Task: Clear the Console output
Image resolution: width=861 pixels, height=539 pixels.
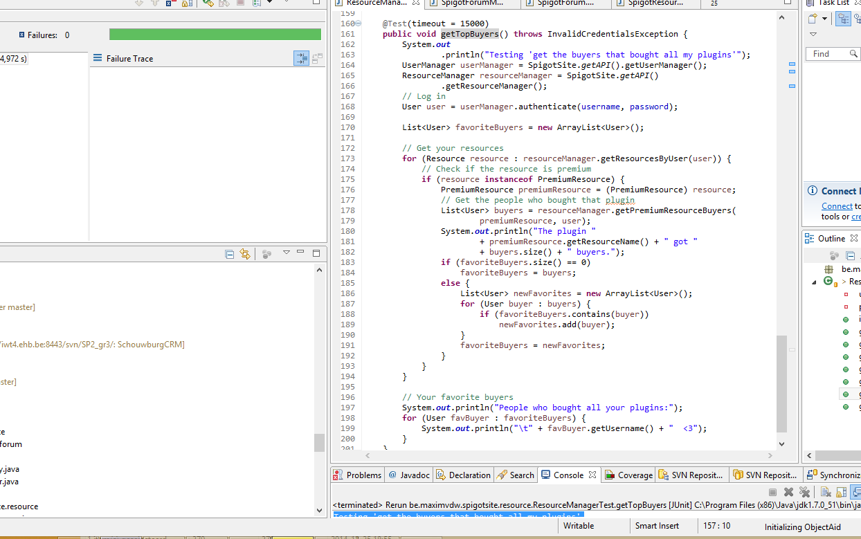Action: click(826, 492)
